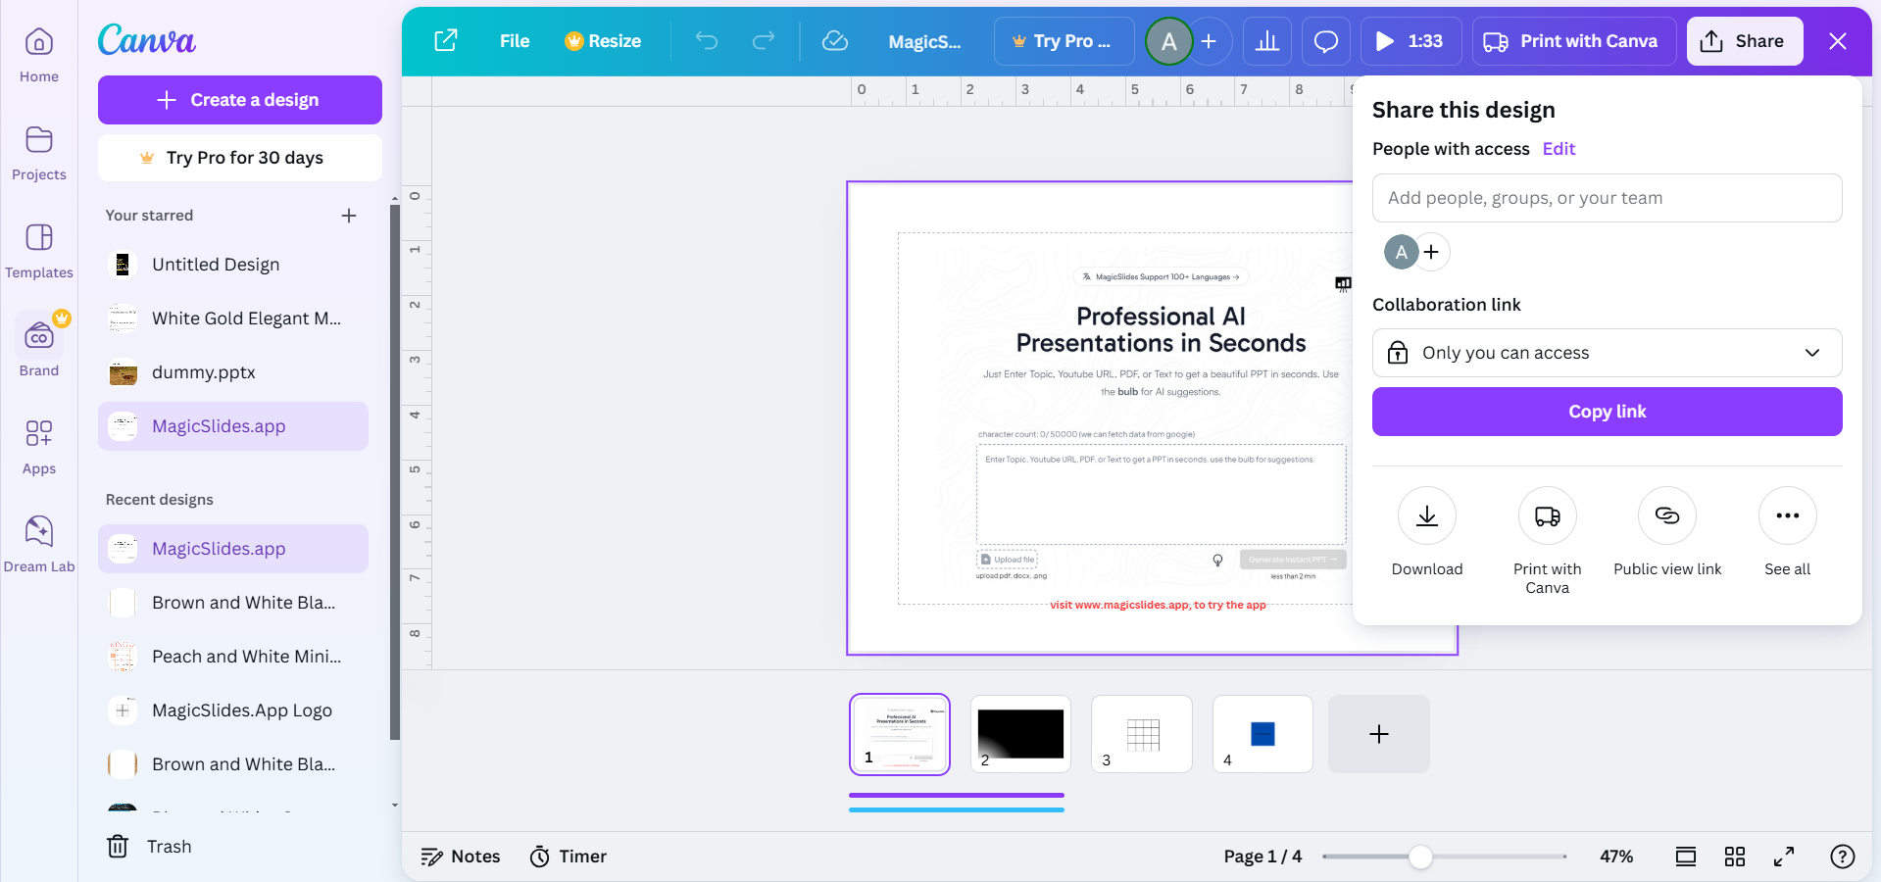
Task: Open starred White Gold Elegant design
Action: click(233, 318)
